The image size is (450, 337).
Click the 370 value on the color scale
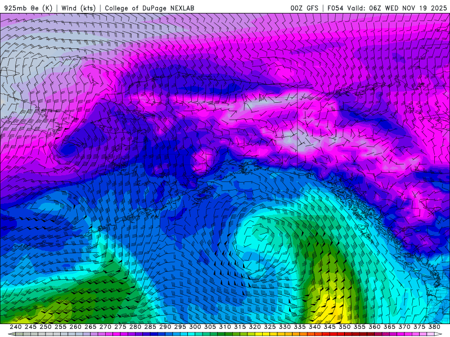[x=404, y=327]
